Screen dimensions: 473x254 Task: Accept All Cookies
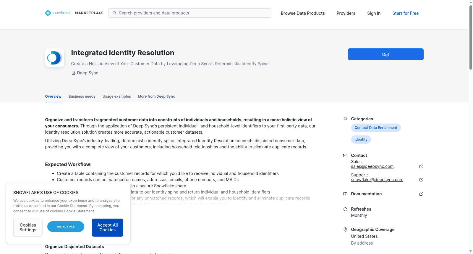(108, 227)
